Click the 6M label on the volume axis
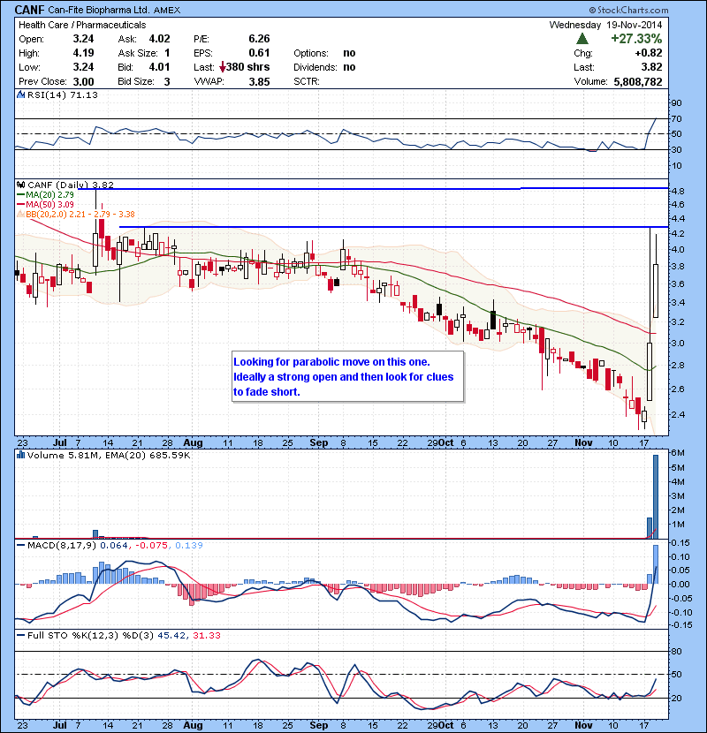This screenshot has width=707, height=733. click(x=678, y=452)
